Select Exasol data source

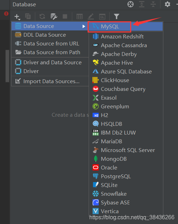click(126, 98)
